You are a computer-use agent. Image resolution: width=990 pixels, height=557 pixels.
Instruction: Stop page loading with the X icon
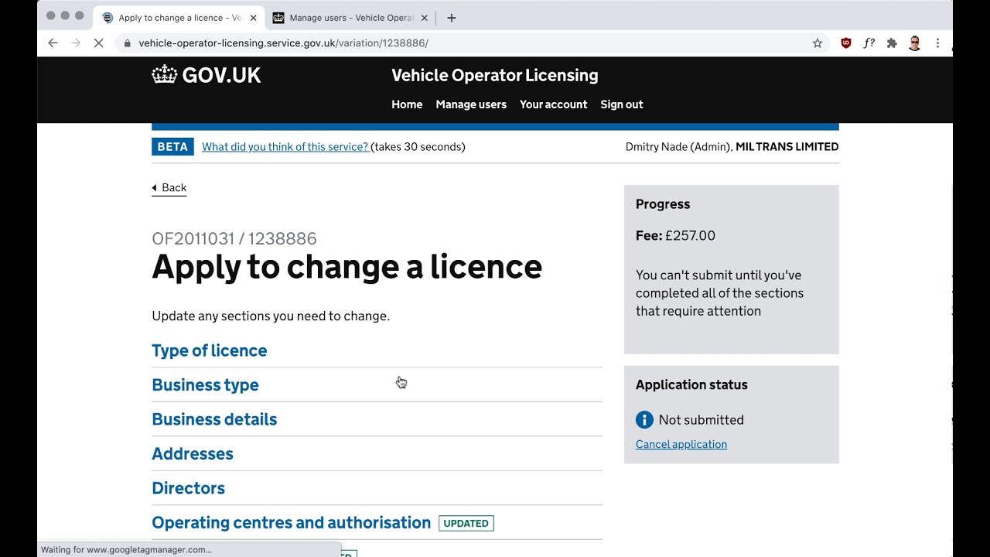point(99,43)
